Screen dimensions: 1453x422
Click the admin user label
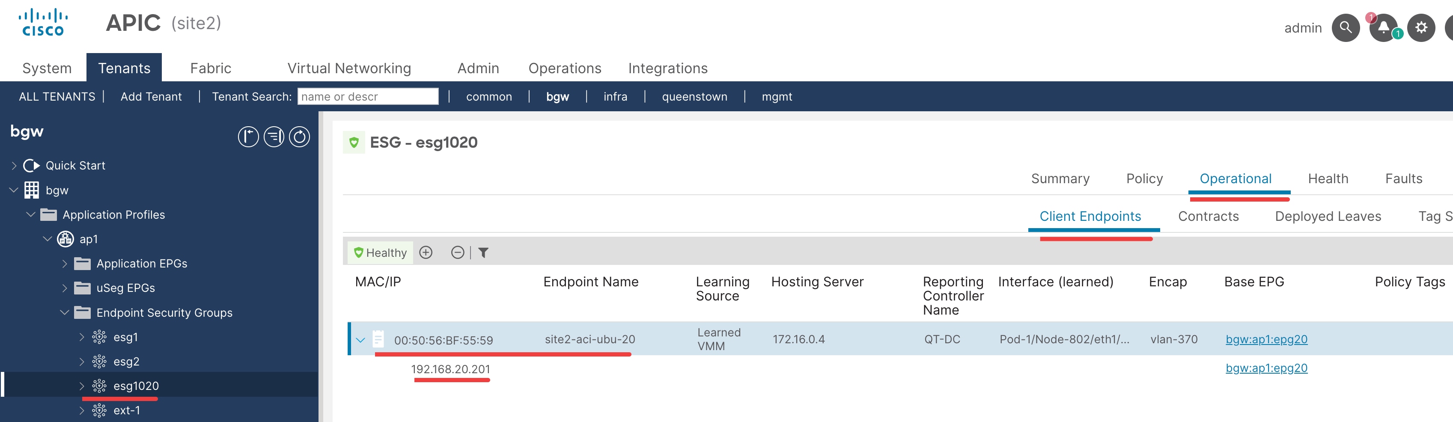click(1302, 28)
